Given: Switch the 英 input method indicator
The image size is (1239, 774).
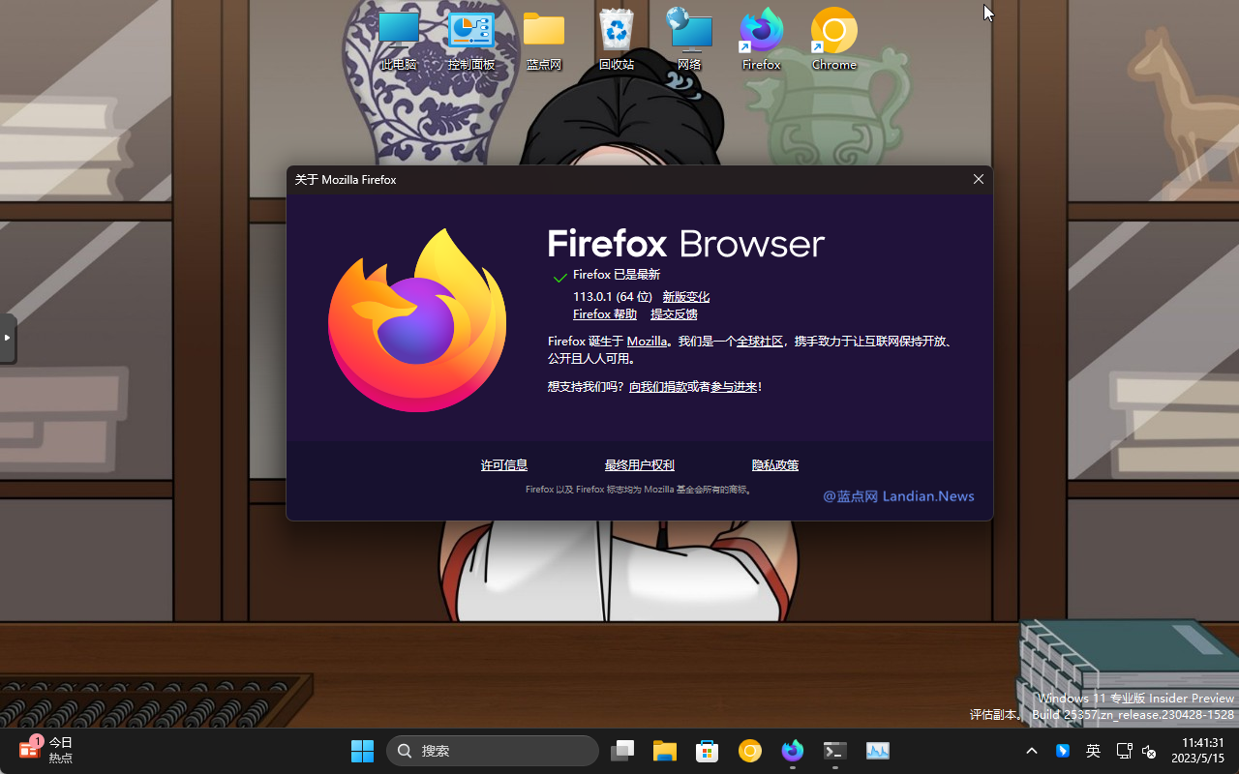Looking at the screenshot, I should tap(1093, 751).
